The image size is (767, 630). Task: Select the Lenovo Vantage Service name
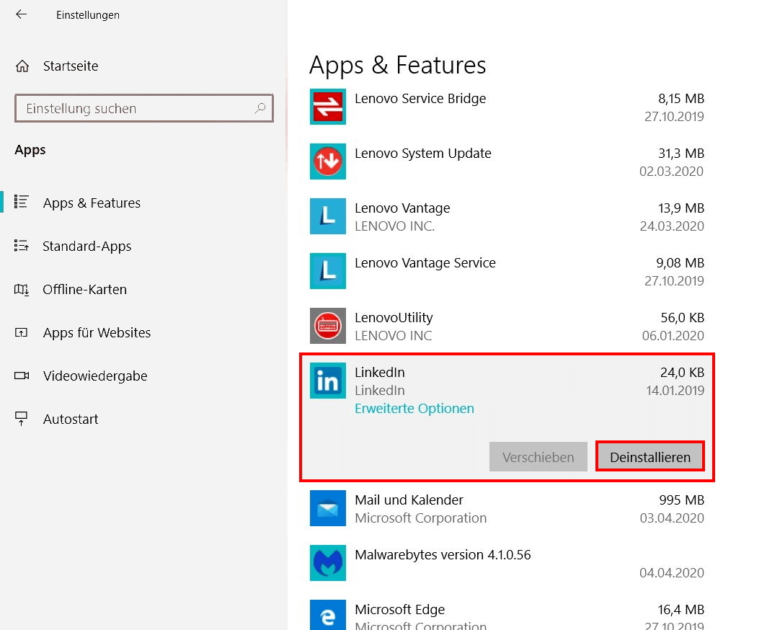click(425, 262)
